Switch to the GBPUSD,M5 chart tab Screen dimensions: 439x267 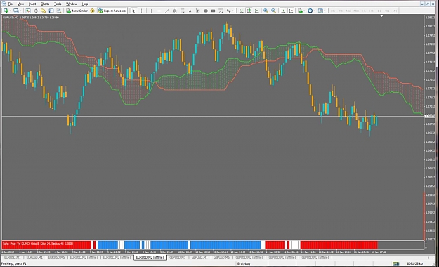pos(221,257)
